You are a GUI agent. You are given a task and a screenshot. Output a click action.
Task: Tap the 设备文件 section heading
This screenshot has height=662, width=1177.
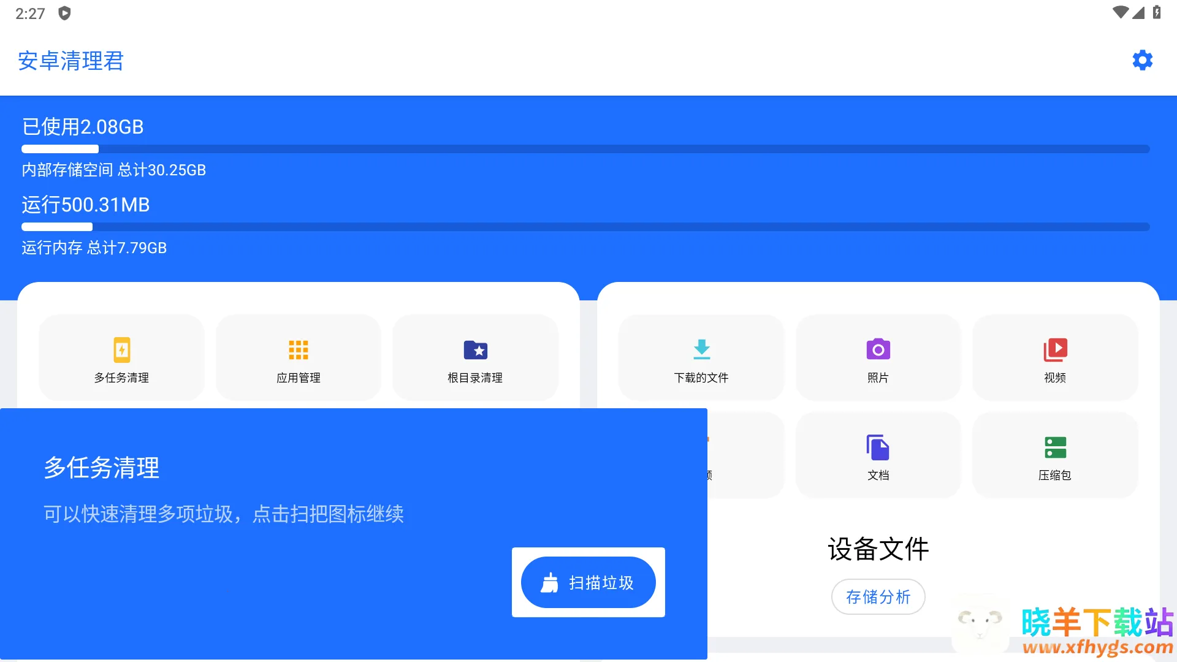[878, 549]
